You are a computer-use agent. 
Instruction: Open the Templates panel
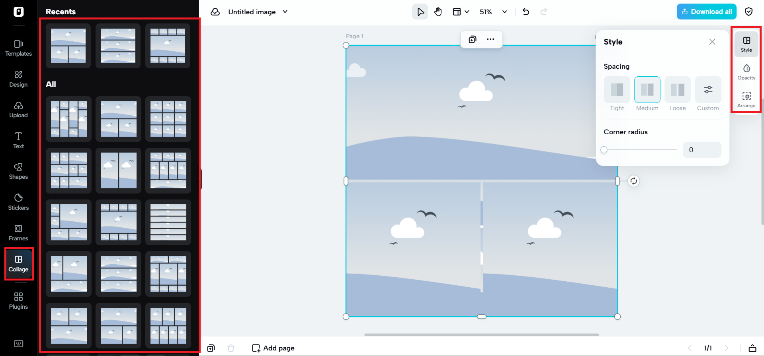[18, 48]
